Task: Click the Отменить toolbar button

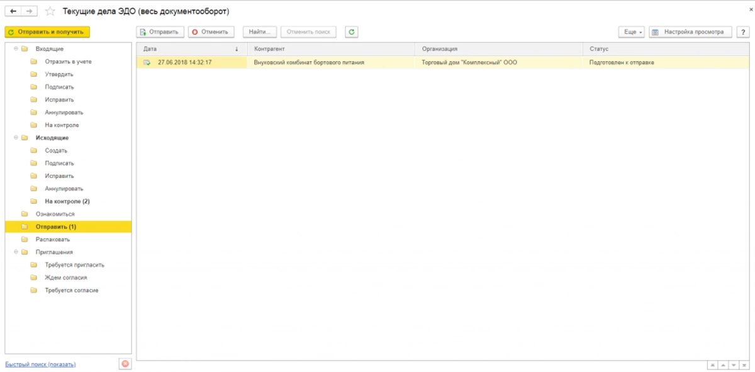Action: point(211,31)
